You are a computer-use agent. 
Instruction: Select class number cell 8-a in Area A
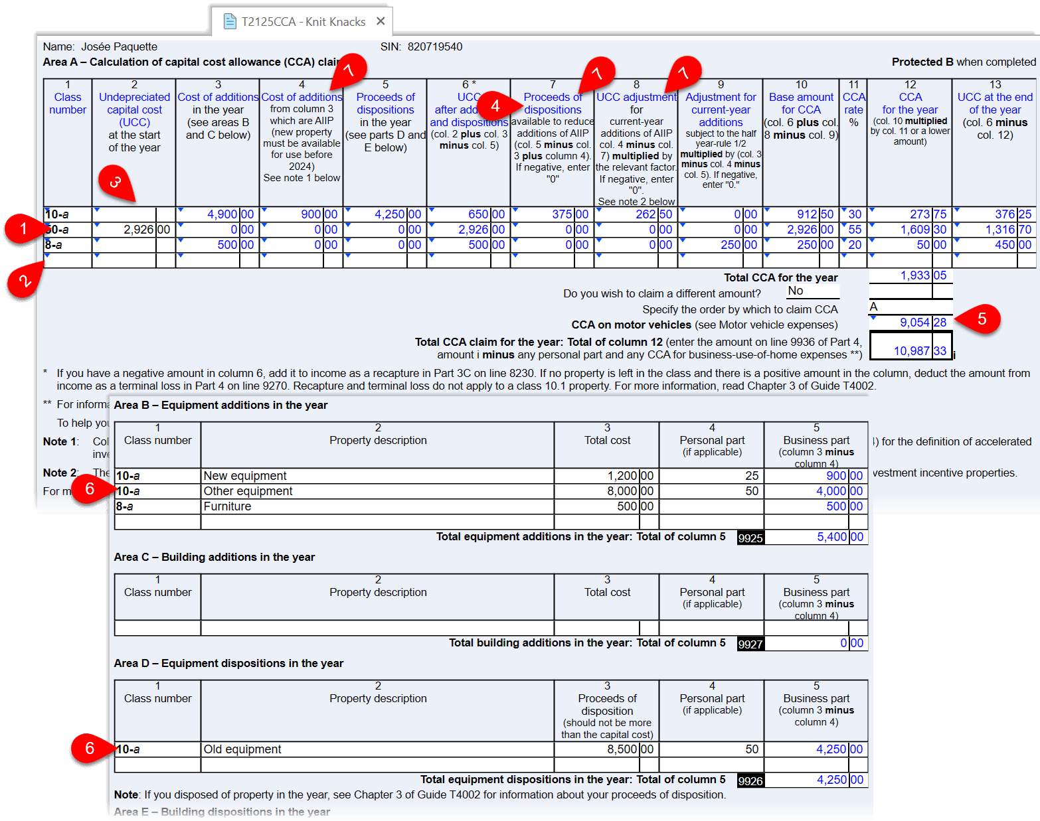tap(68, 245)
